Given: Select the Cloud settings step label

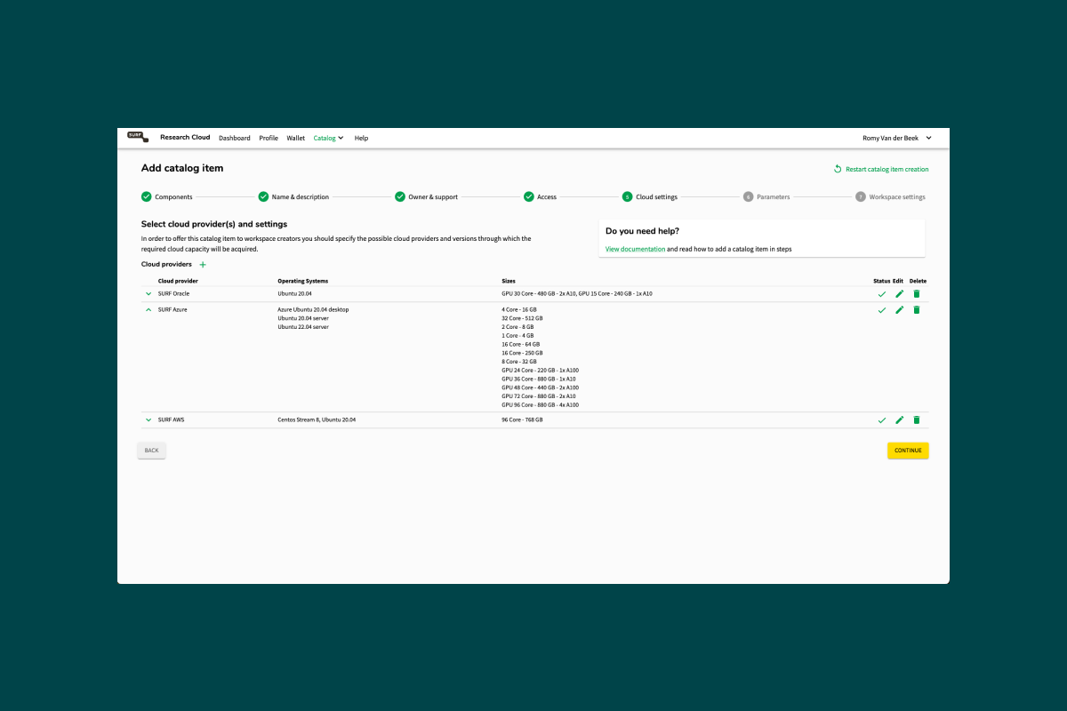Looking at the screenshot, I should (x=656, y=197).
